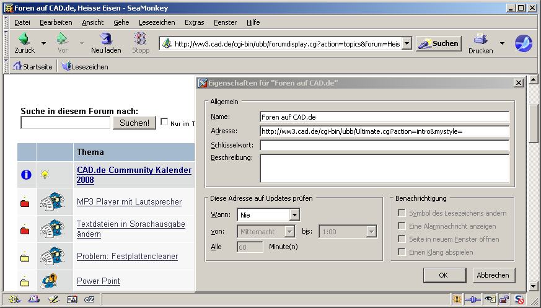Enable Eine Alarmnachricht anzeigen
The image size is (541, 308).
coord(402,226)
